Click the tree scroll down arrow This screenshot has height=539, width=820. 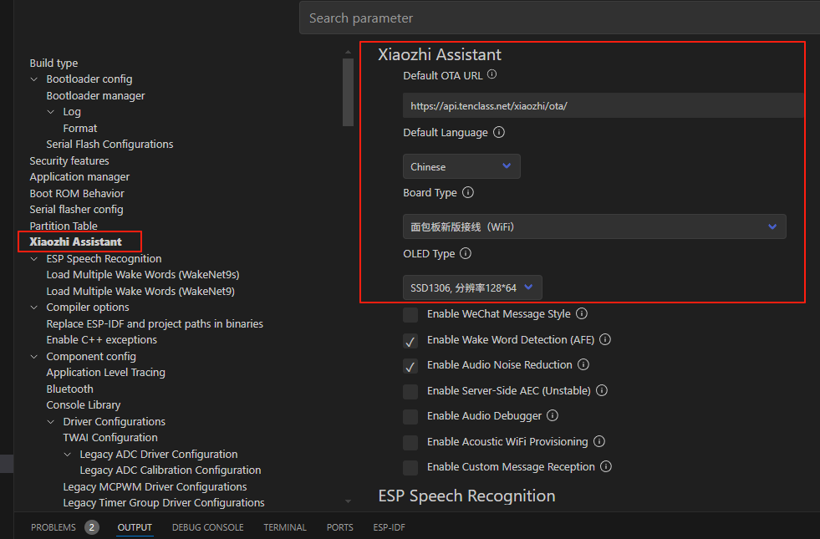348,501
